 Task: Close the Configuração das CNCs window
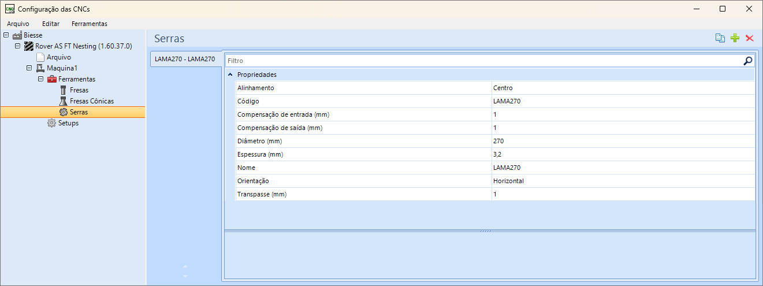coord(749,9)
